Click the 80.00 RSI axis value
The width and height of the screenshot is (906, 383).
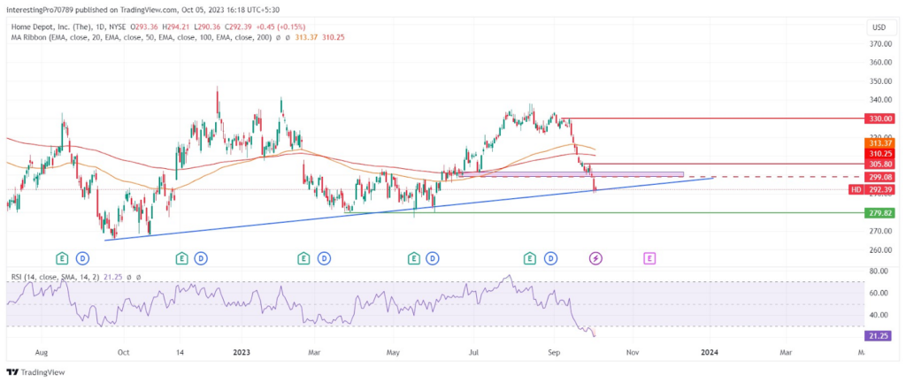tap(879, 271)
